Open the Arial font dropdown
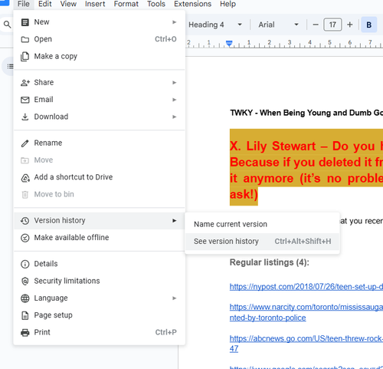The width and height of the screenshot is (383, 369). [278, 25]
